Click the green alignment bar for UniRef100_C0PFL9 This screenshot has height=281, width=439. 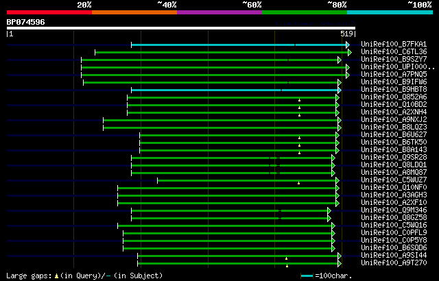click(227, 234)
